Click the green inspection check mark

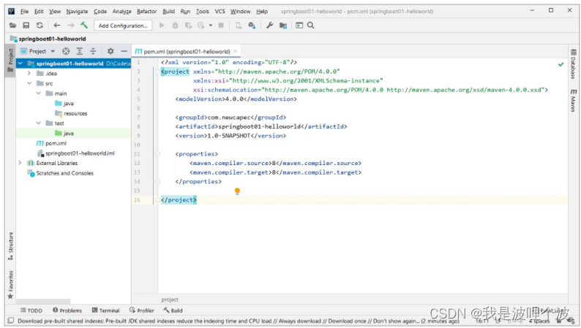[x=561, y=64]
